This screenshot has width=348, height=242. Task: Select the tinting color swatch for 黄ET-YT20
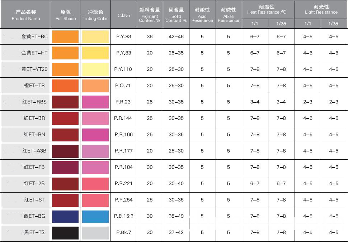(x=95, y=69)
